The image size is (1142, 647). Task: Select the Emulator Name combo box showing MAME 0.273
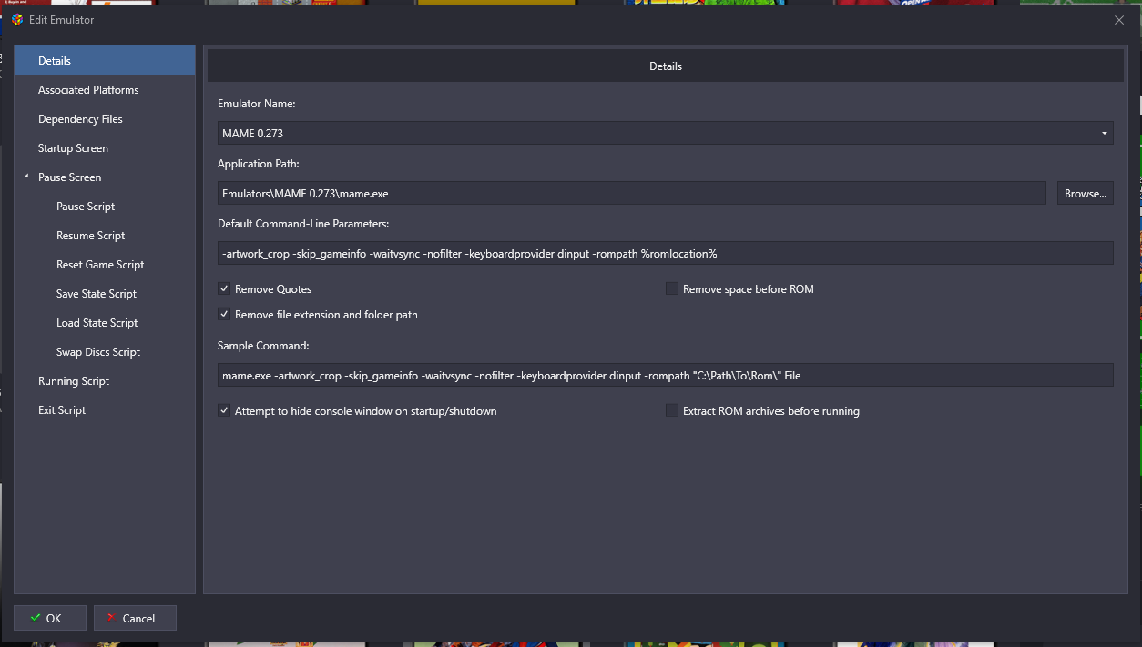(665, 133)
